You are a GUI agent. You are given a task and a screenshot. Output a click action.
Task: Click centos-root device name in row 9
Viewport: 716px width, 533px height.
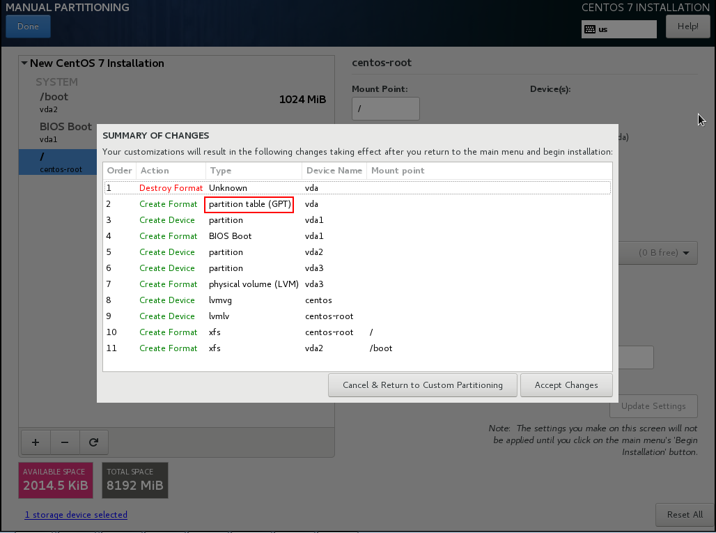click(x=329, y=316)
